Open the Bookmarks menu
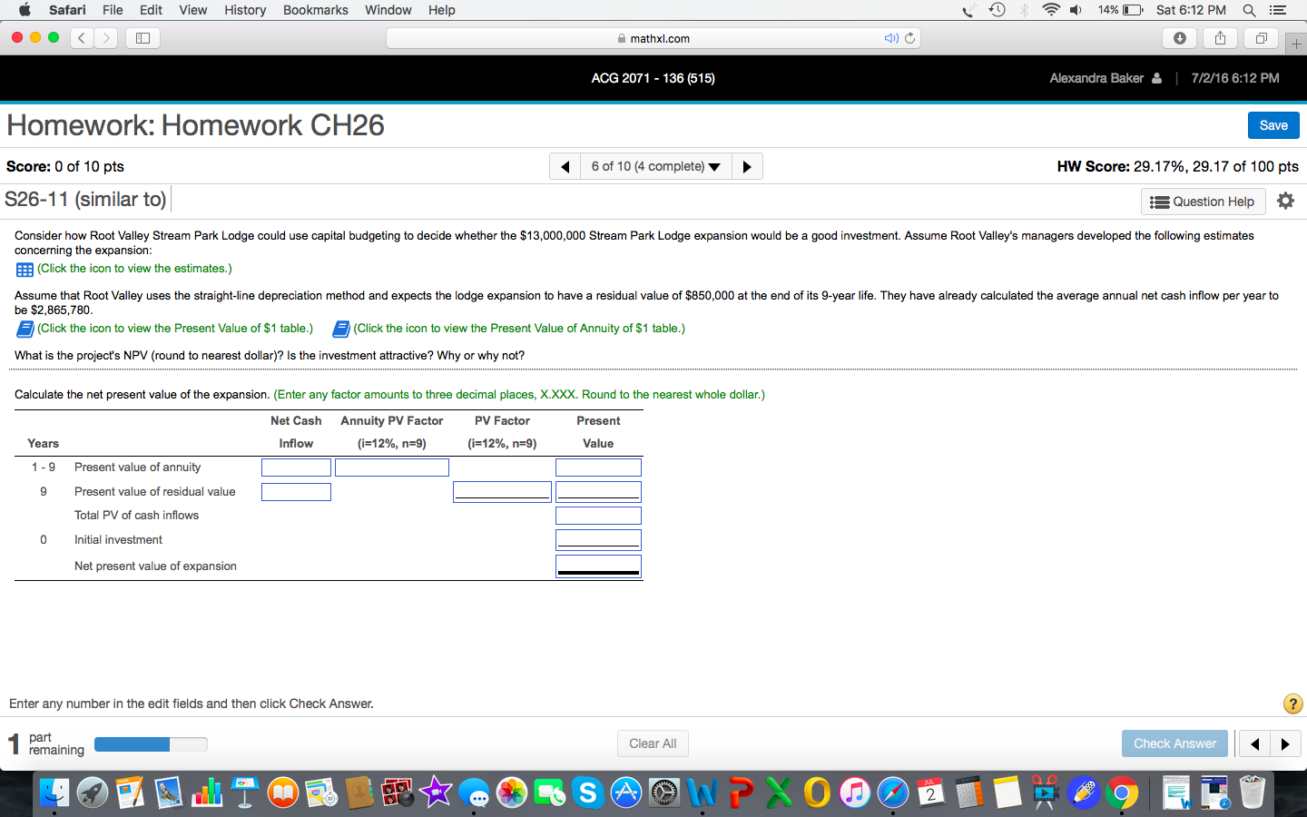The height and width of the screenshot is (817, 1307). click(x=315, y=10)
